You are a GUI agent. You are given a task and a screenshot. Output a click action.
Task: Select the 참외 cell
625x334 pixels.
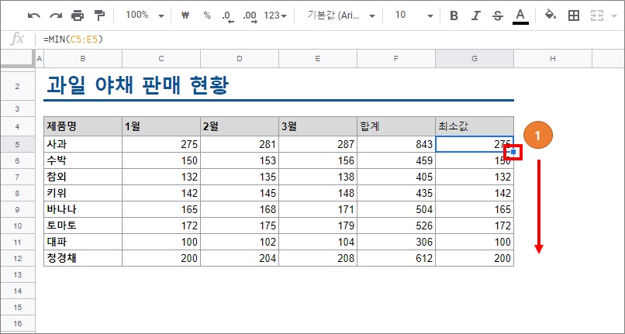click(x=83, y=177)
